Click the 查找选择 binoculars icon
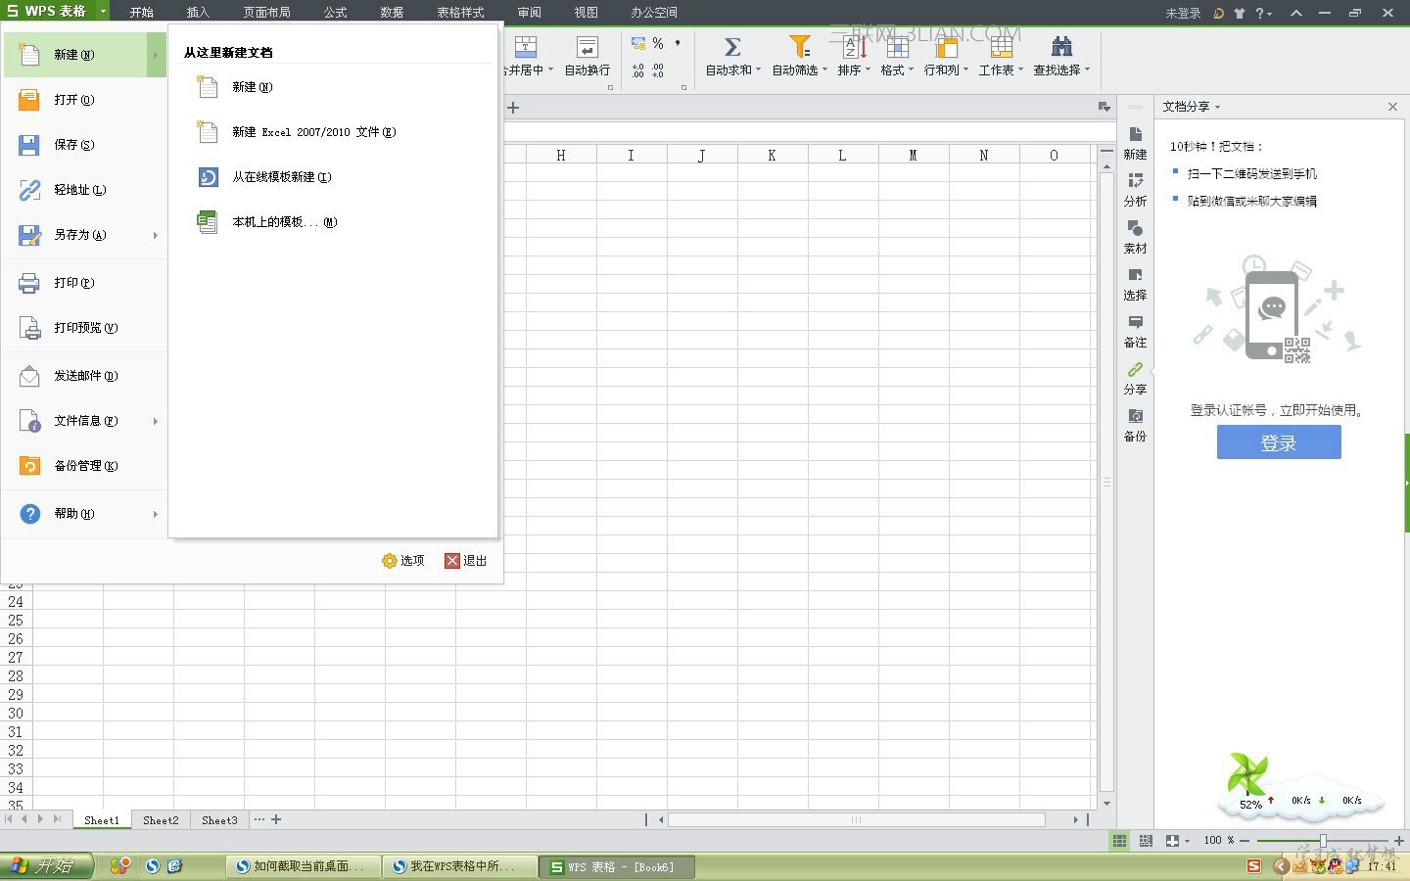 [1061, 46]
